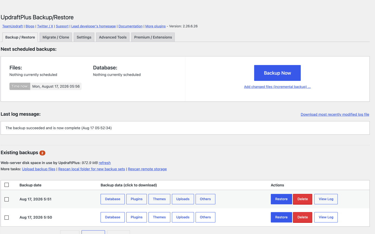Tick the select-all backups checkbox in the header
Screen dimensions: 375x234
[x=7, y=185]
